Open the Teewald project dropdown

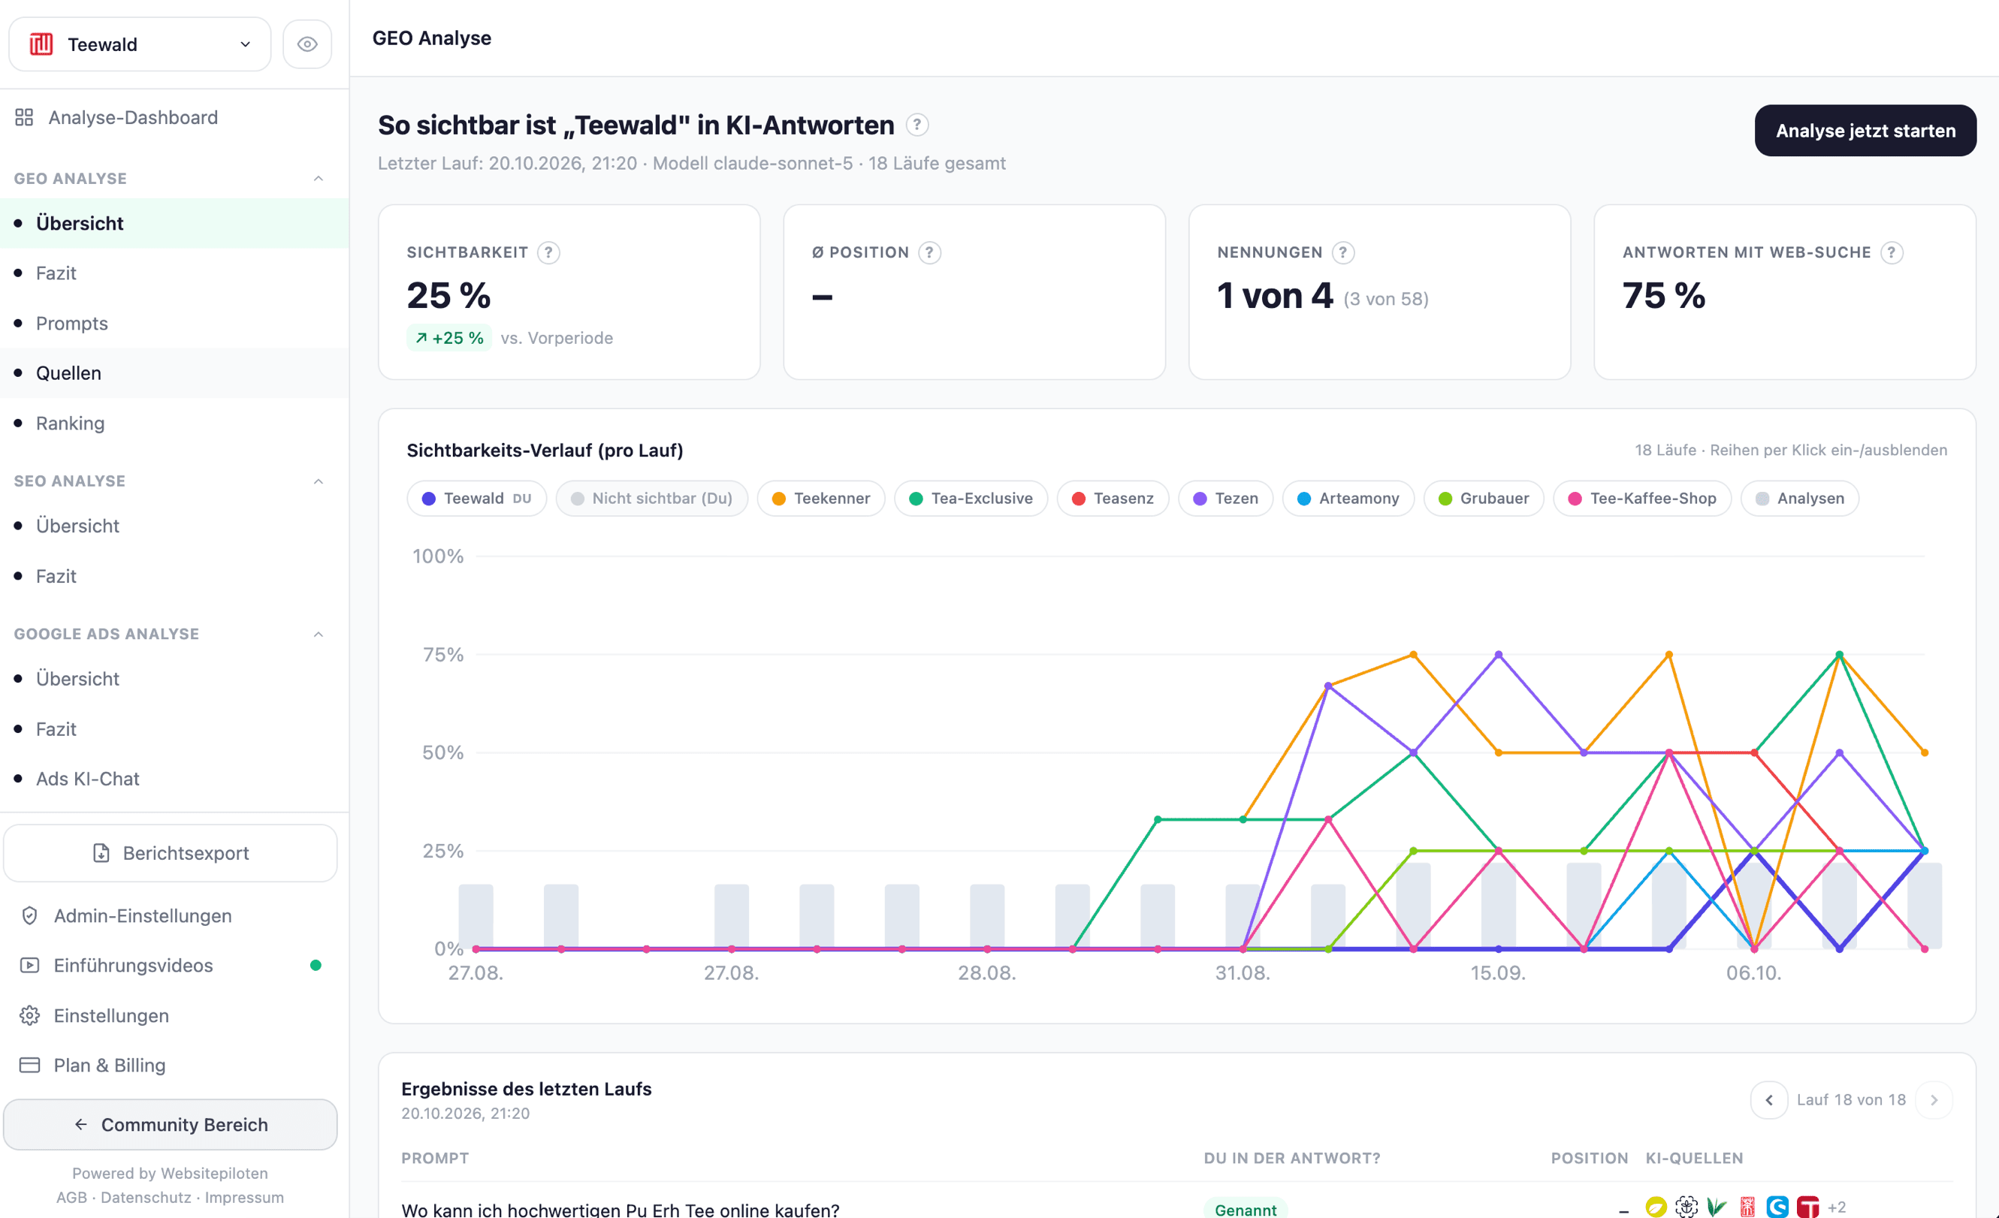coord(140,44)
